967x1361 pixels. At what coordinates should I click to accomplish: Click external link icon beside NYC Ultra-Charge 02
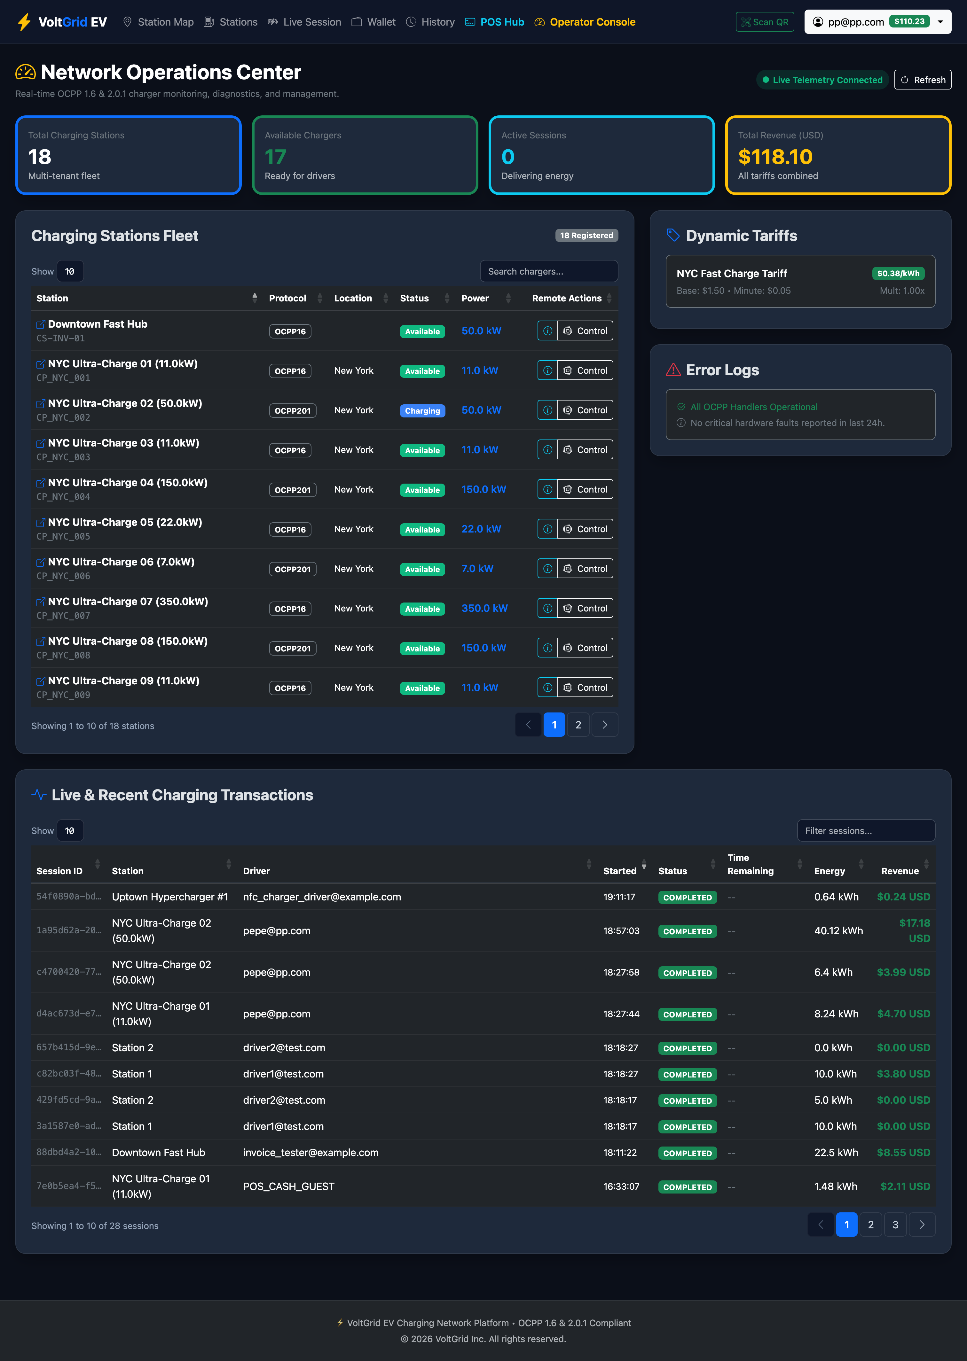(x=41, y=403)
